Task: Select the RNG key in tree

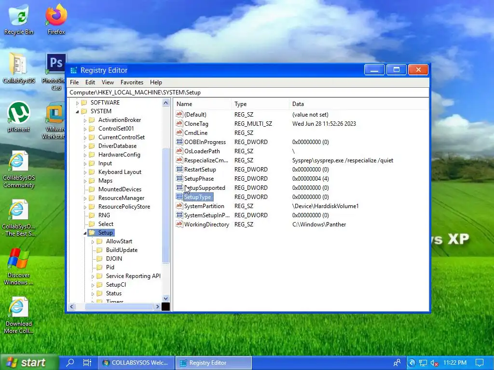Action: (x=104, y=215)
